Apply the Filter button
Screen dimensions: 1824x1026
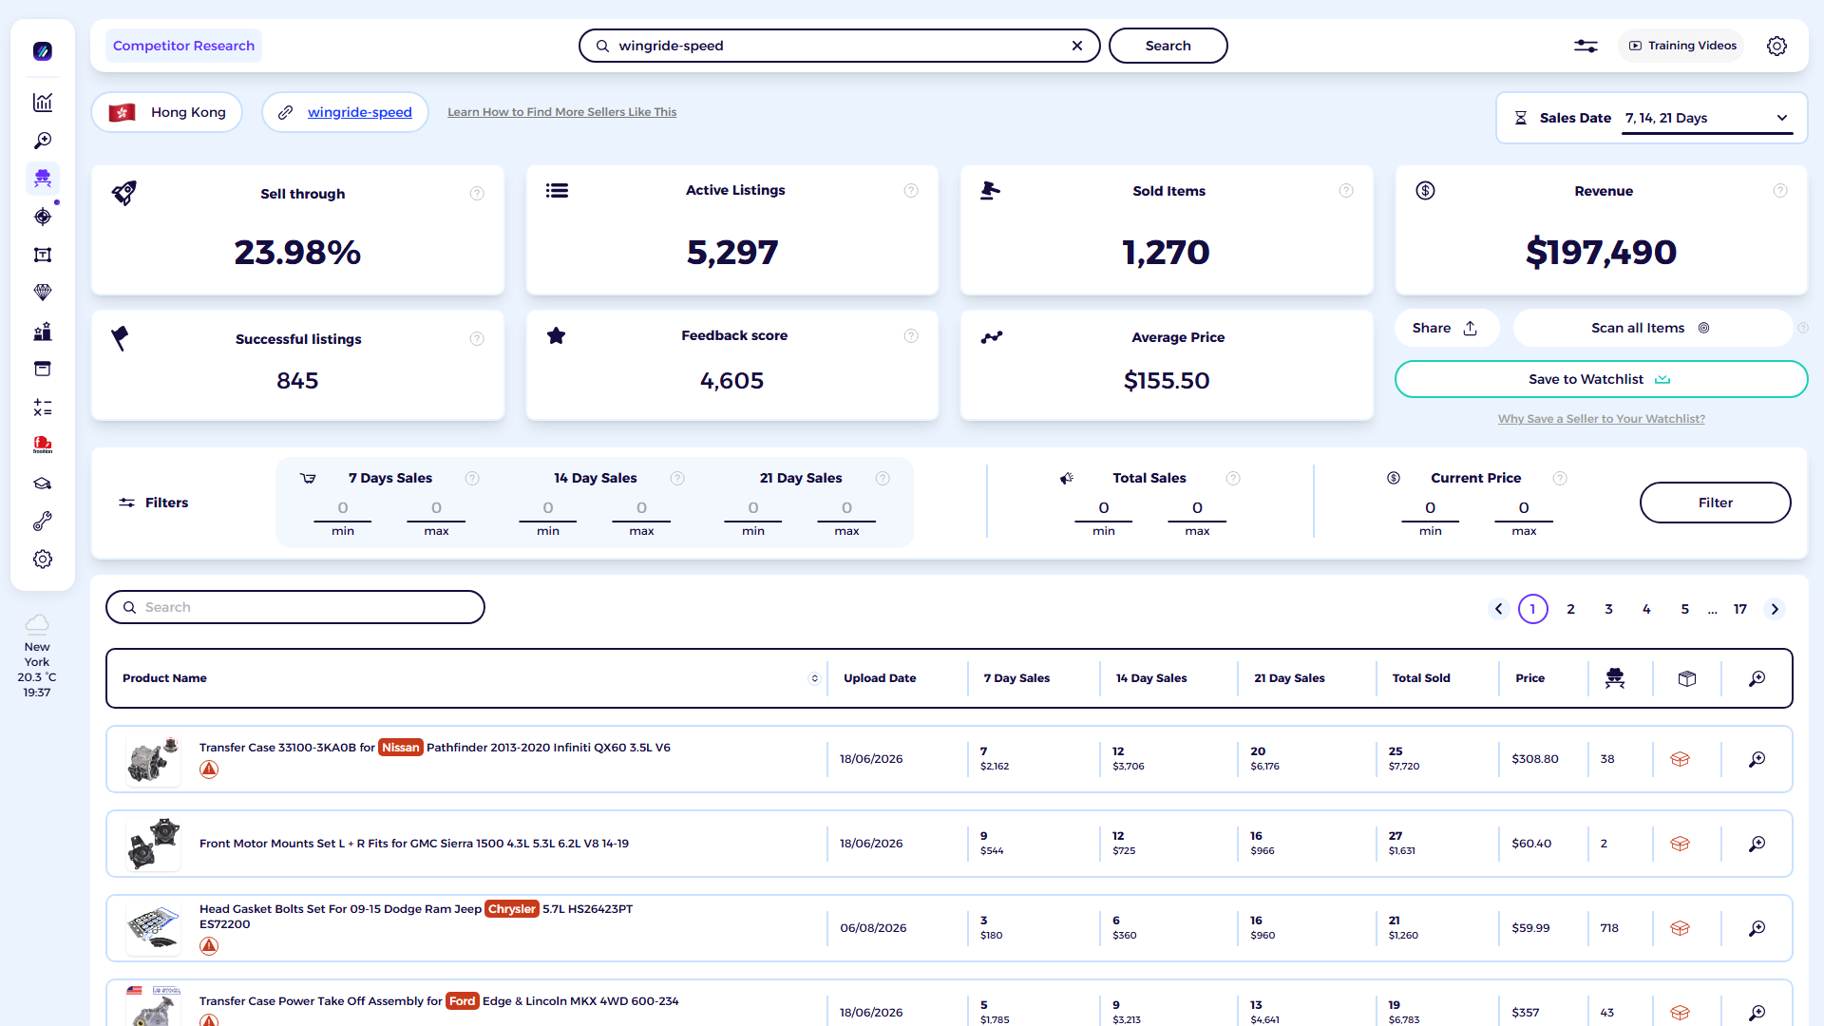coord(1715,503)
